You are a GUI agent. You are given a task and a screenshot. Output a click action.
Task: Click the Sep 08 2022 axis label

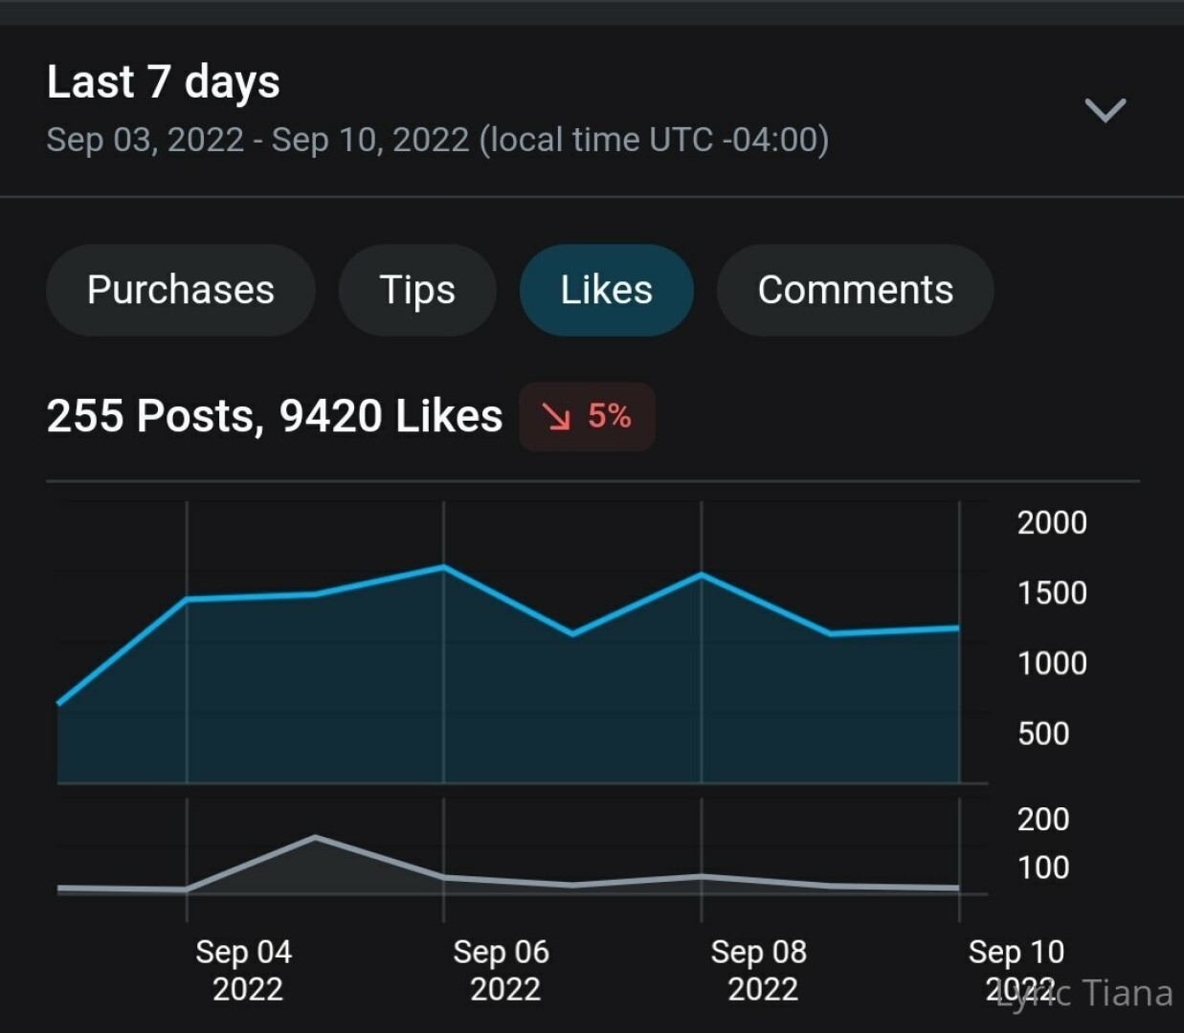coord(760,970)
